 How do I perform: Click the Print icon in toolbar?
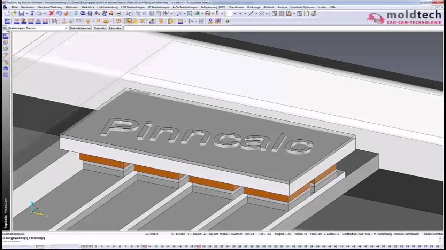[39, 13]
